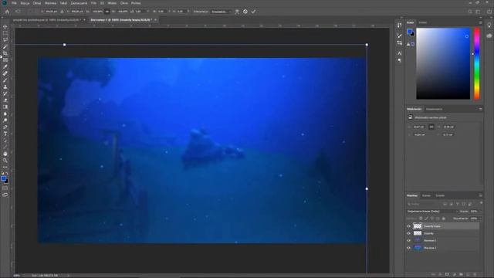Click the Home icon in options bar
This screenshot has height=278, width=494.
pos(7,12)
